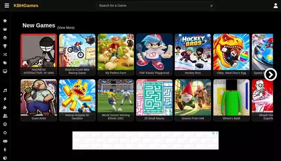Viewport: 281px width, 161px height.
Task: Focus the Search for a Game field
Action: [x=155, y=6]
